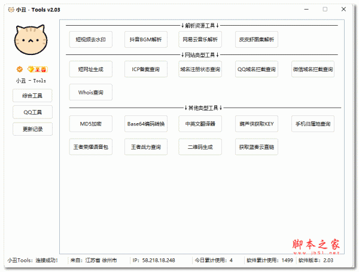
Task: Click the 葫芦侠获取KEY button
Action: pyautogui.click(x=257, y=124)
